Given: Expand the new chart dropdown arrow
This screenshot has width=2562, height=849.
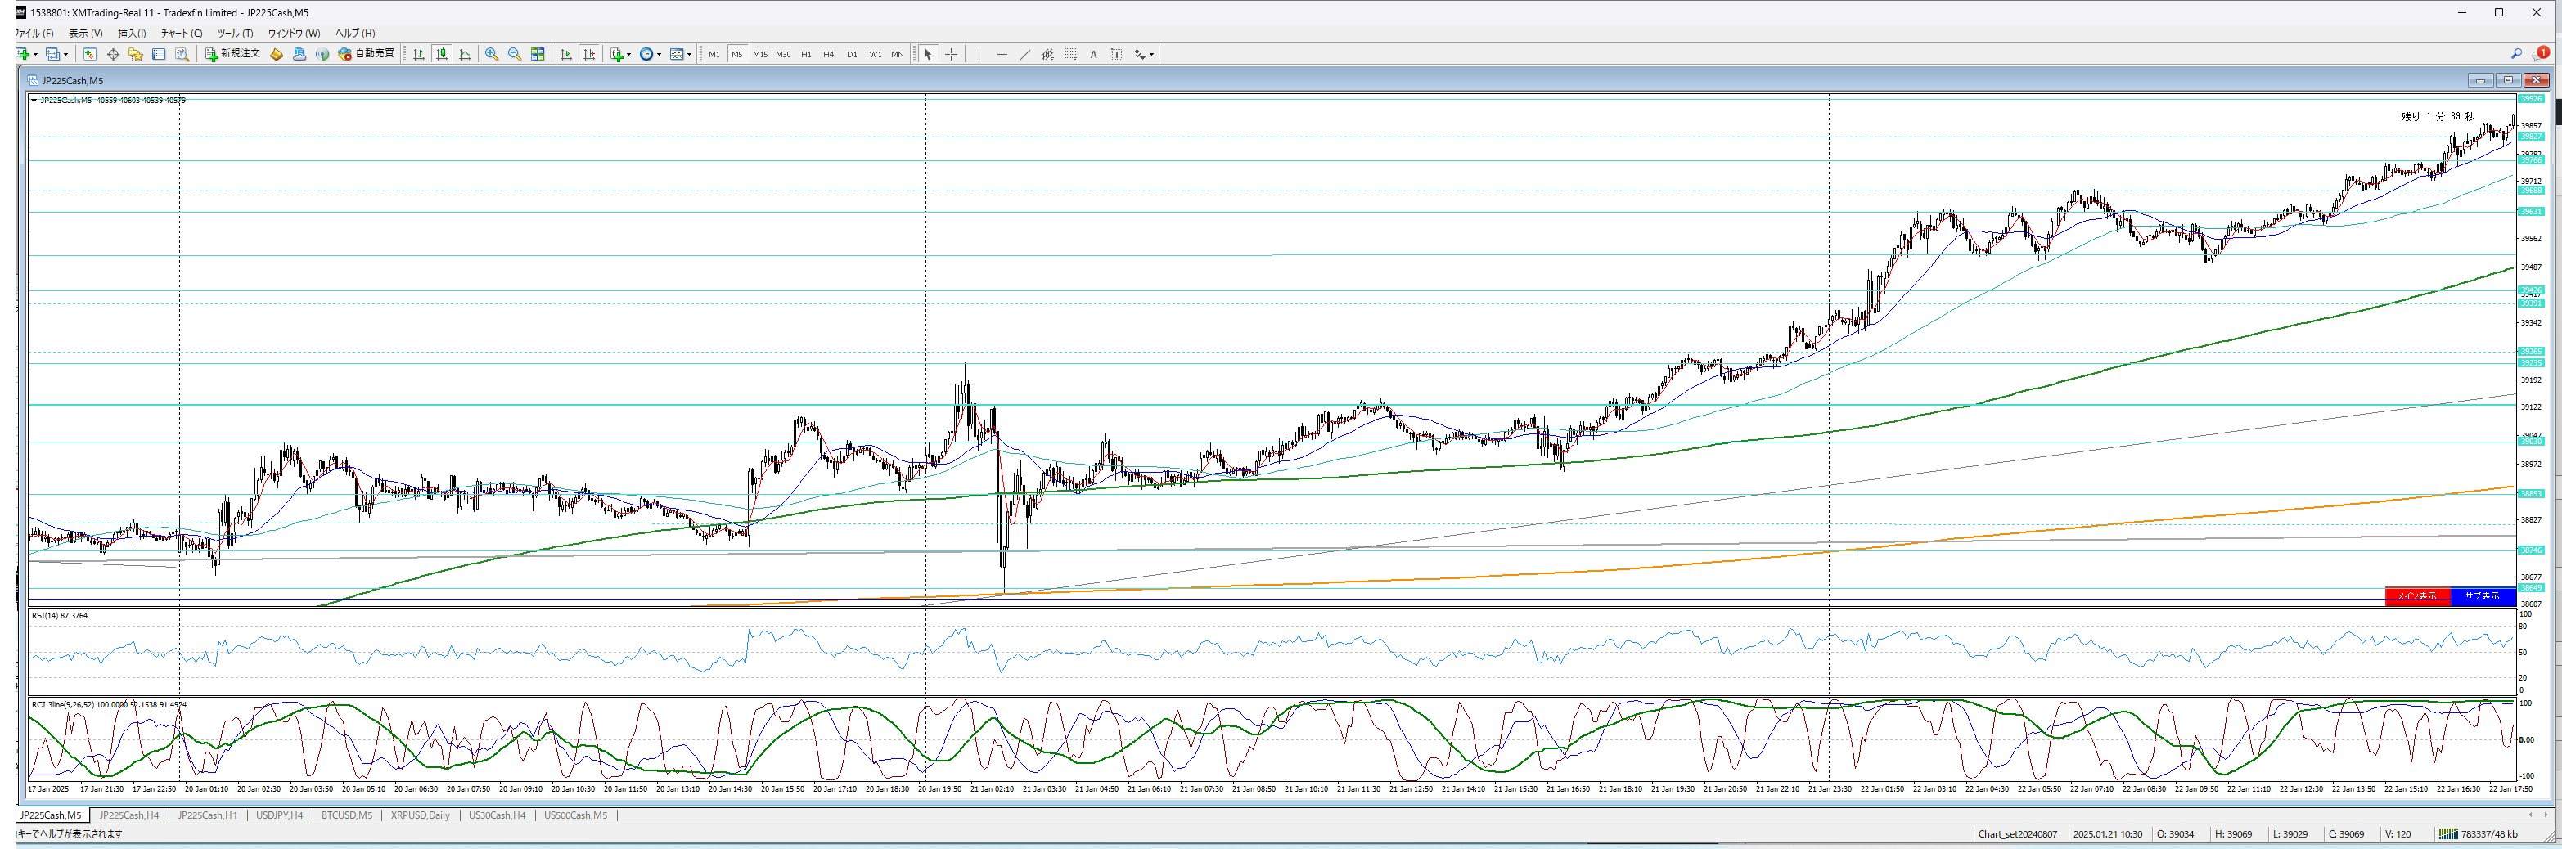Looking at the screenshot, I should [35, 55].
